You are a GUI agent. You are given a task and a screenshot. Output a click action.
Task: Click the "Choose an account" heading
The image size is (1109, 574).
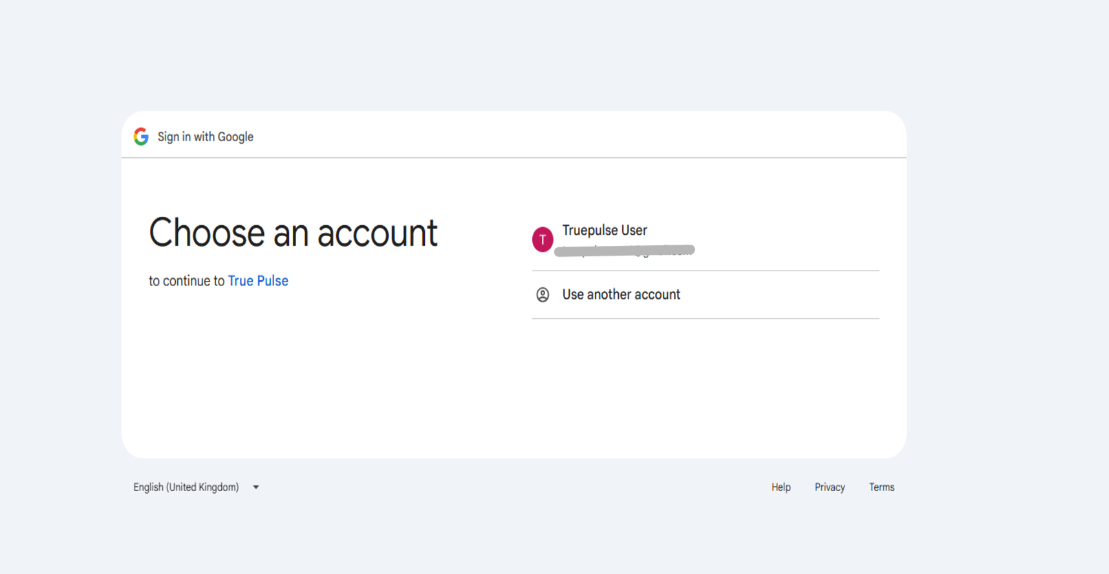click(293, 233)
